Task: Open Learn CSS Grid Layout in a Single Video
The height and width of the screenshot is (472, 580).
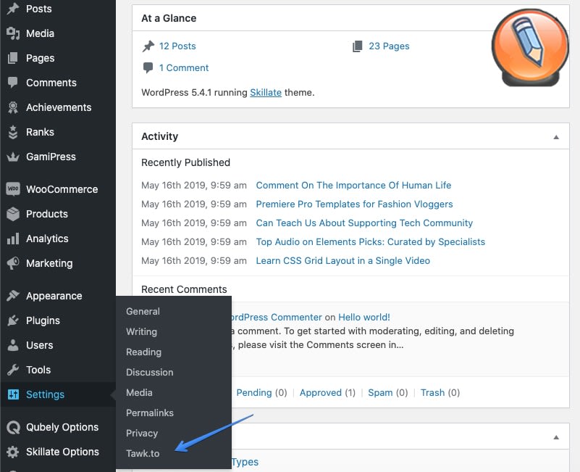Action: coord(343,261)
